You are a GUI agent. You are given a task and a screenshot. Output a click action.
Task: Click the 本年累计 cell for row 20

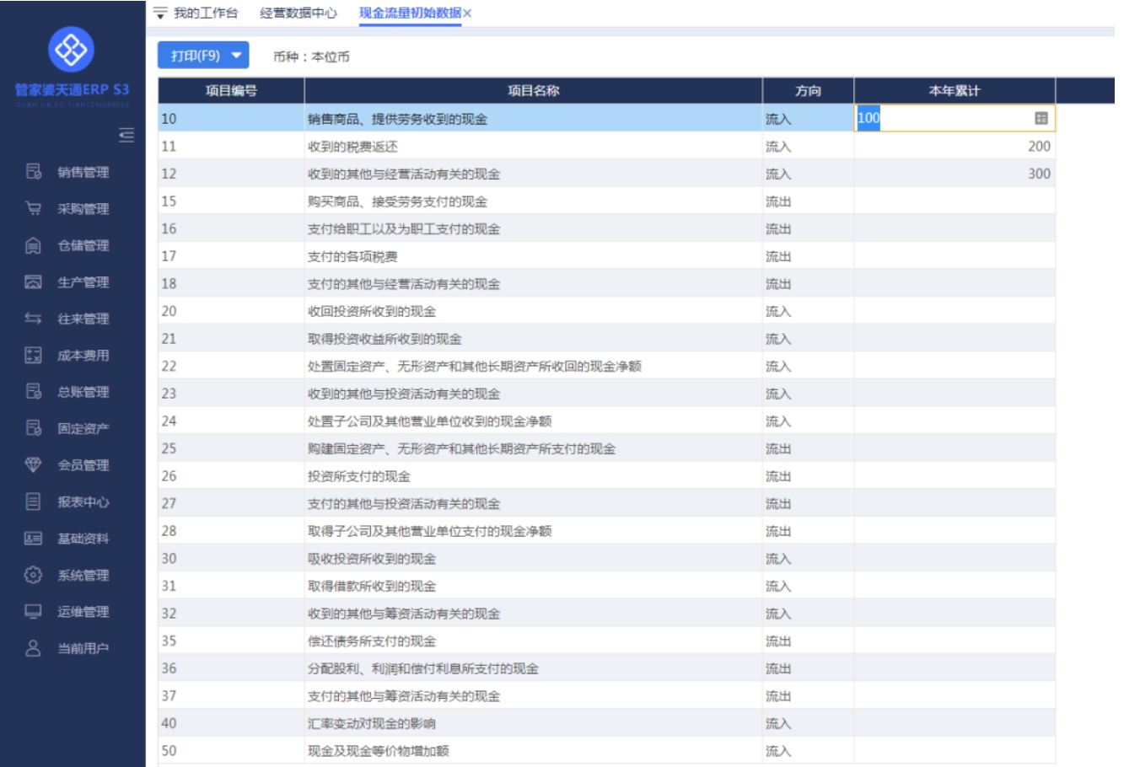(954, 311)
